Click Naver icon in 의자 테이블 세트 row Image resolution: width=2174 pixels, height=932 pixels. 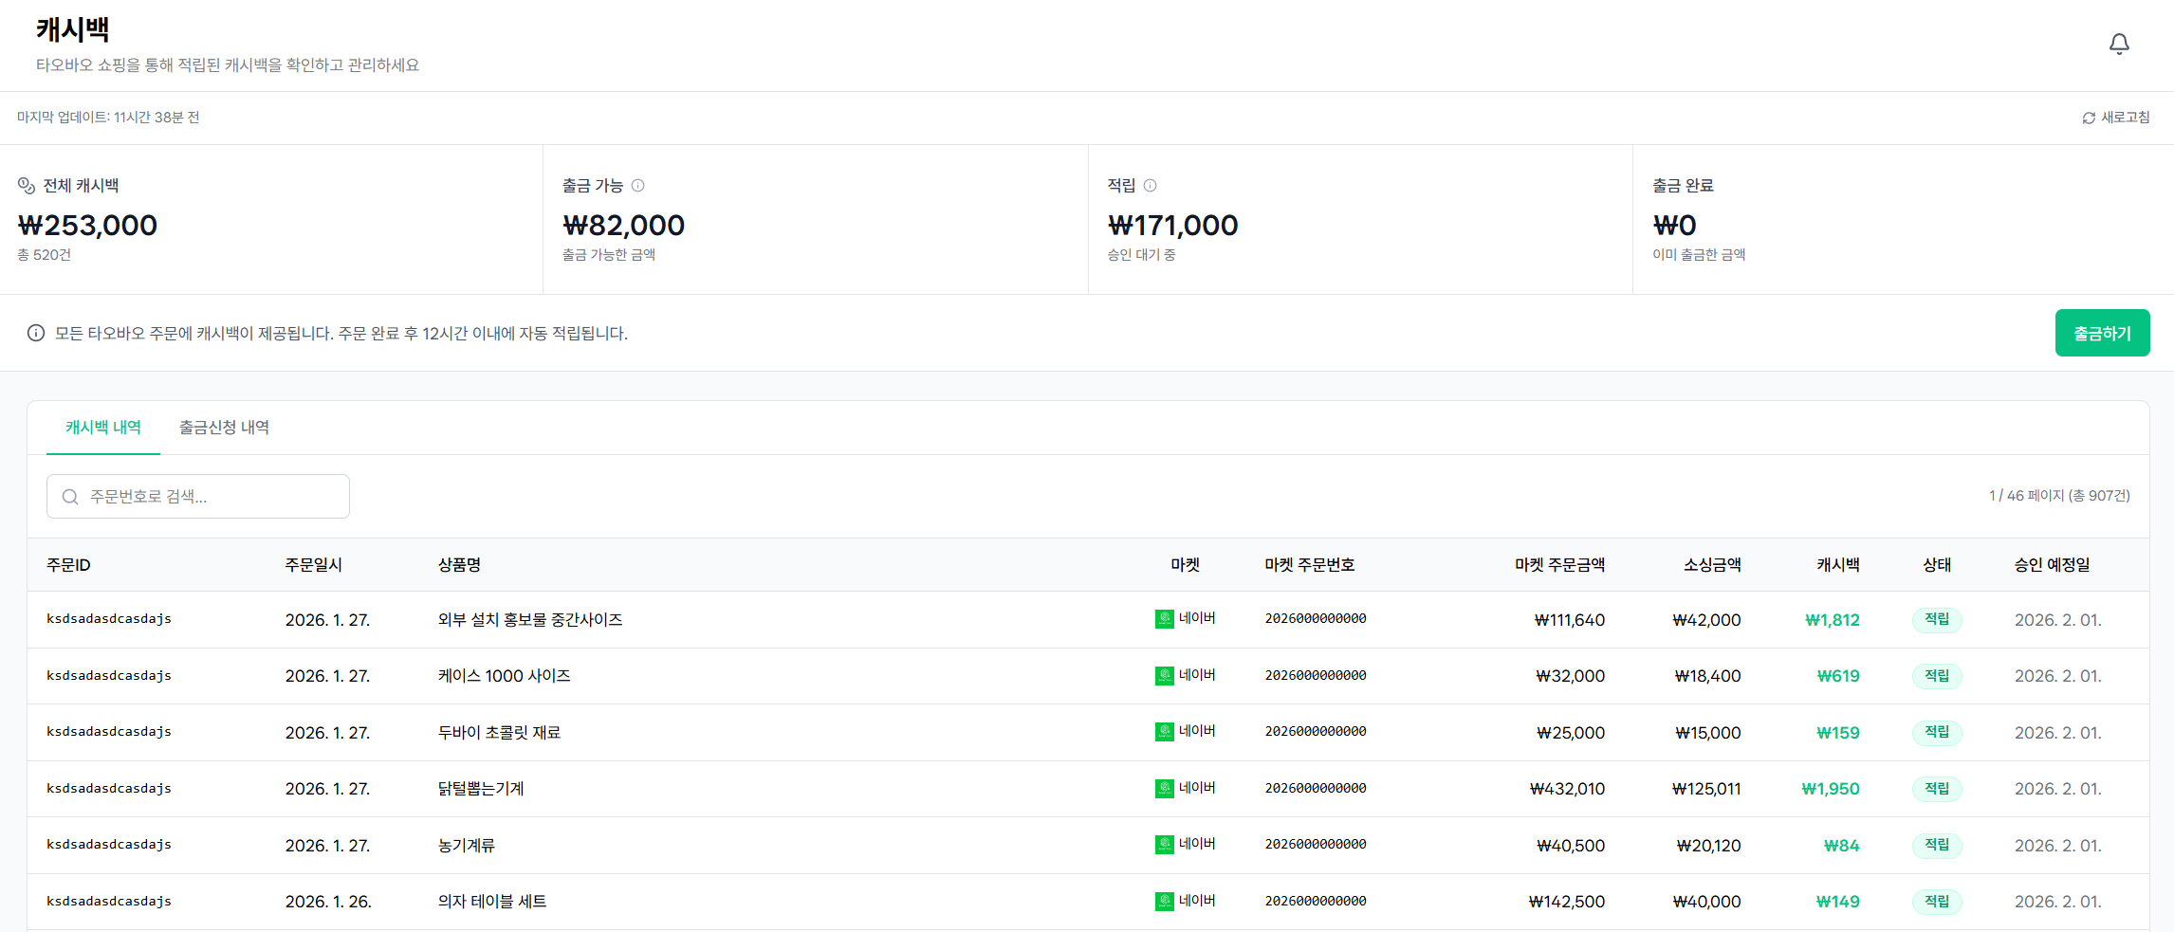tap(1165, 902)
